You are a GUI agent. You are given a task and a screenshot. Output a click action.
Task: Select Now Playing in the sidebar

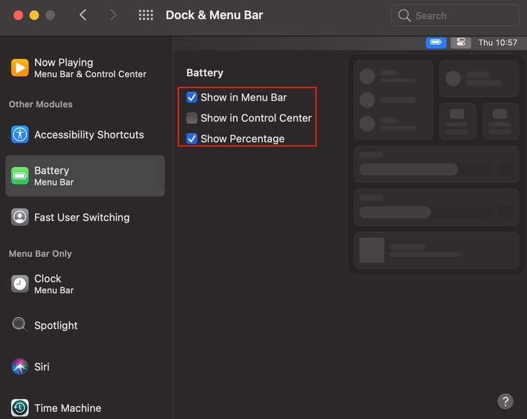pos(85,68)
